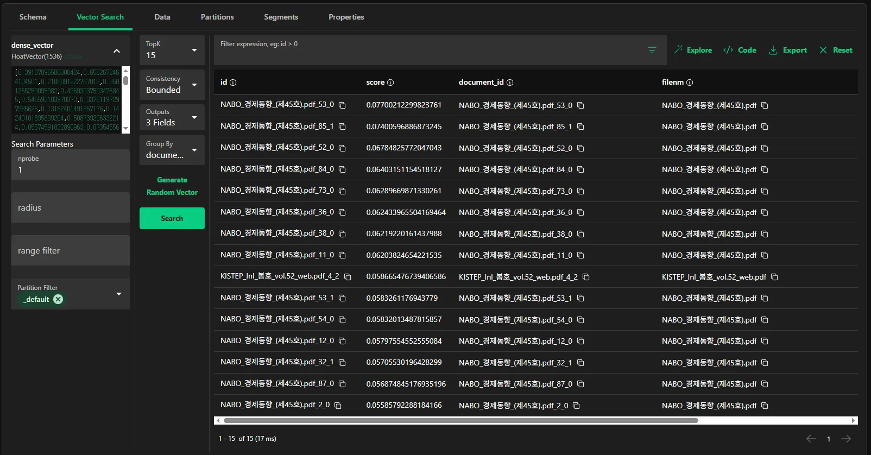Copy filenm in the pdf_53_0 row
This screenshot has height=455, width=871.
click(x=765, y=105)
